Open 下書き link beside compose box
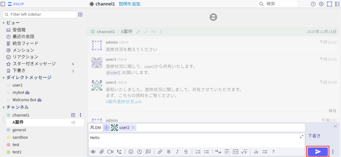This screenshot has width=341, height=157. pyautogui.click(x=314, y=136)
